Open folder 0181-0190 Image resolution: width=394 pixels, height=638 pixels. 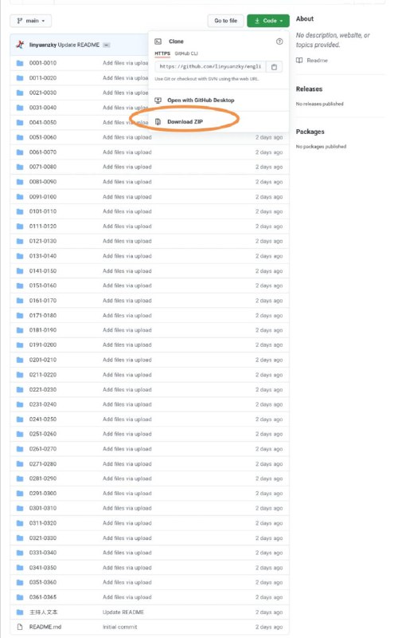click(x=43, y=330)
